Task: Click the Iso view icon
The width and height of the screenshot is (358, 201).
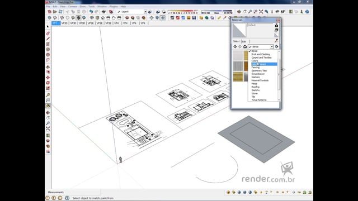Action: coord(92,18)
